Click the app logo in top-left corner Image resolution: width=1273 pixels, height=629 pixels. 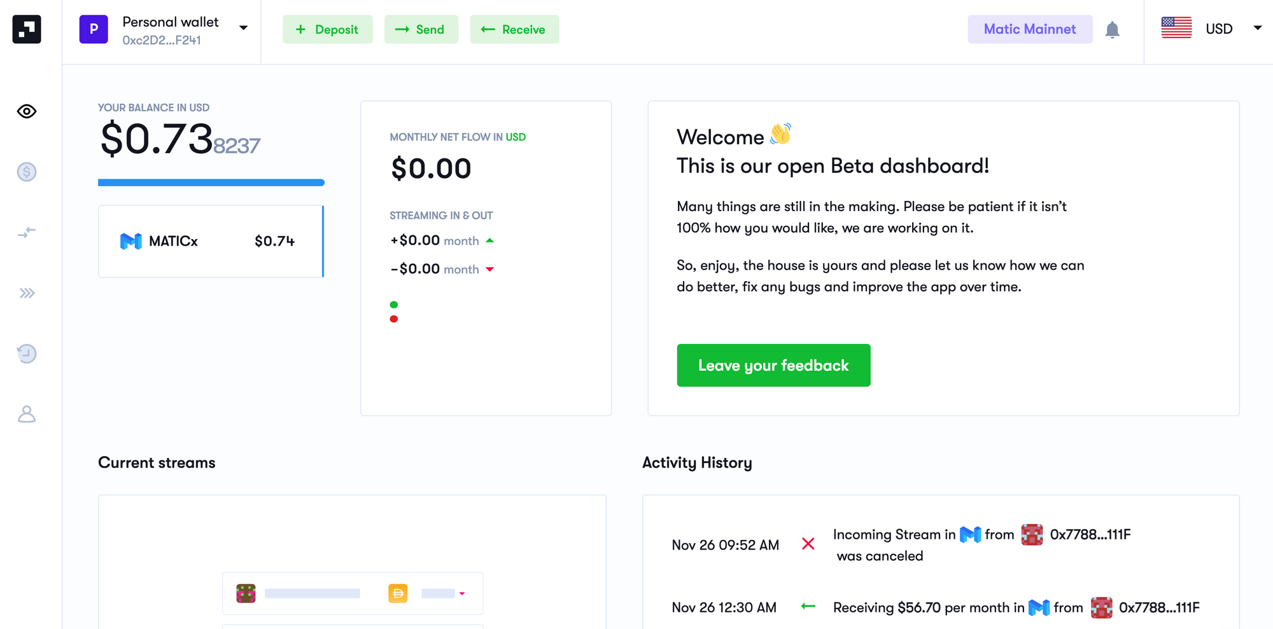pyautogui.click(x=26, y=29)
